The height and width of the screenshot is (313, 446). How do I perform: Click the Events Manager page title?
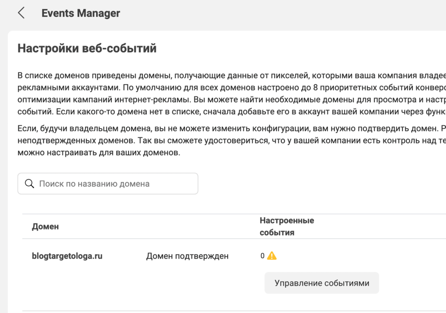81,13
